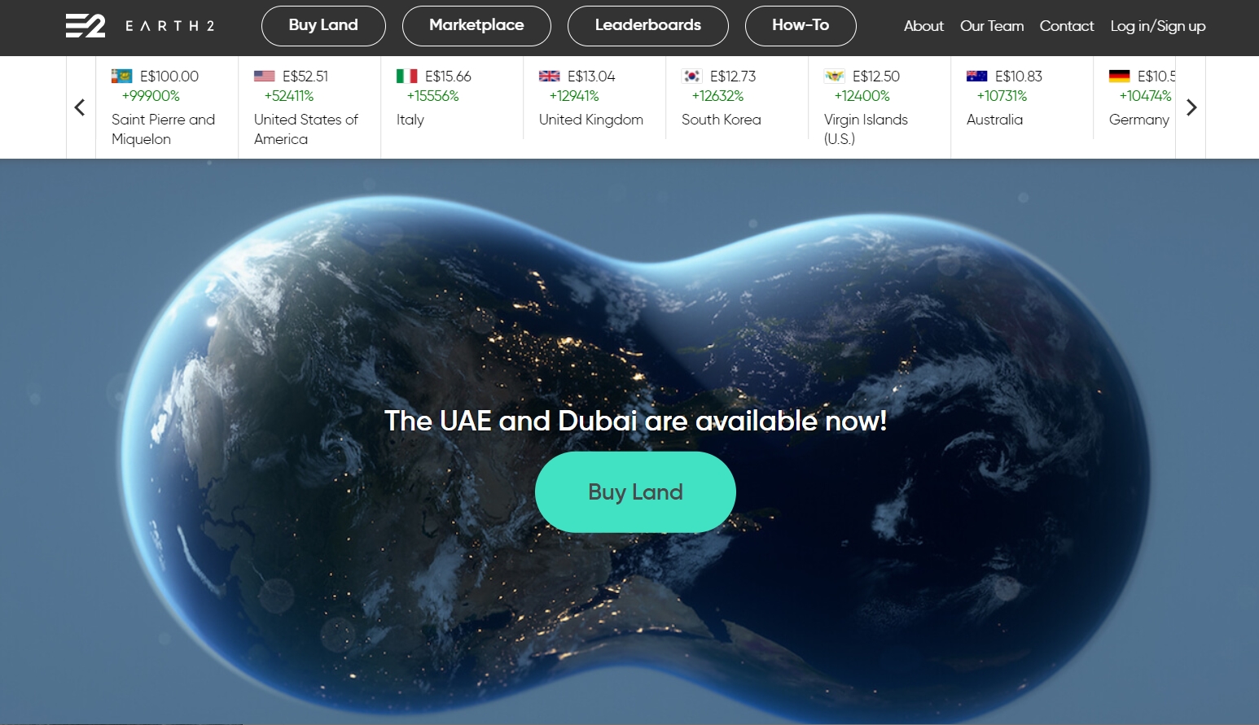This screenshot has height=725, width=1259.
Task: Click the E$13.04 price
Action: 591,76
